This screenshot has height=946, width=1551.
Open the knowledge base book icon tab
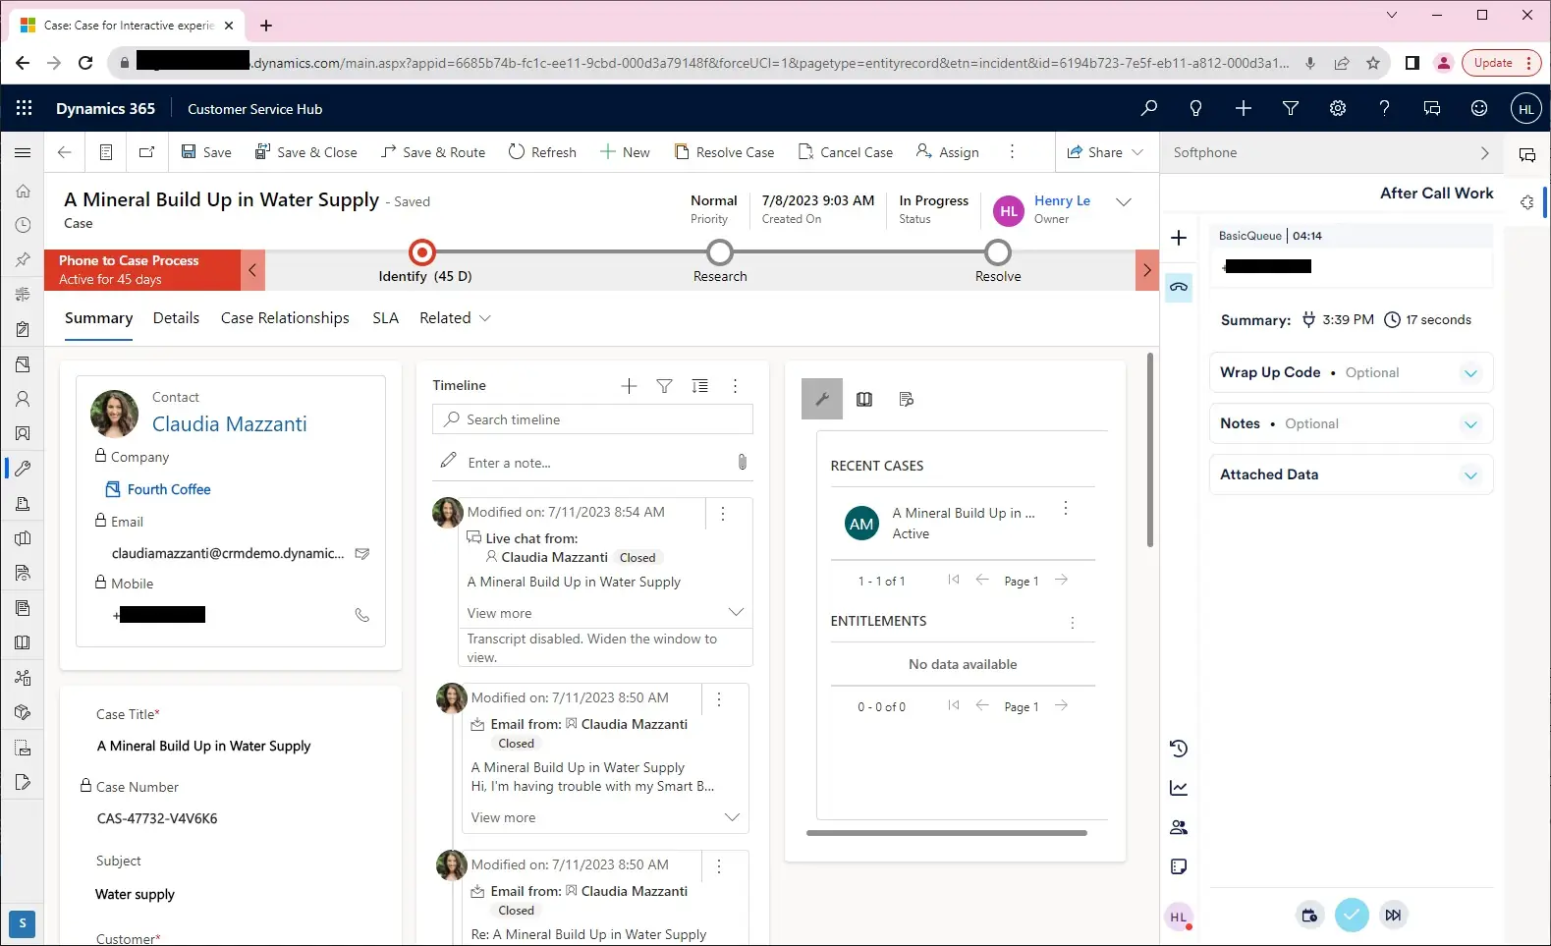(864, 399)
